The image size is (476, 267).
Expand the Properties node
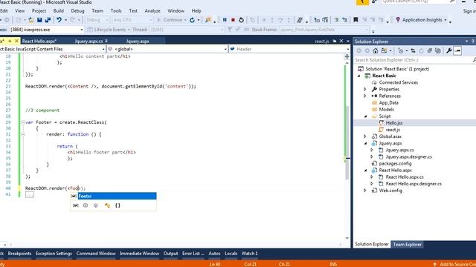click(365, 89)
